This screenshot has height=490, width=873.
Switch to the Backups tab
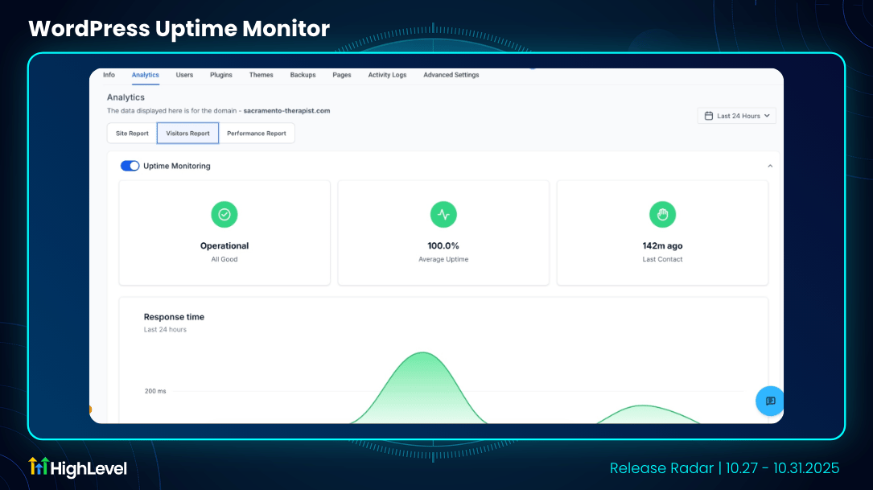303,75
